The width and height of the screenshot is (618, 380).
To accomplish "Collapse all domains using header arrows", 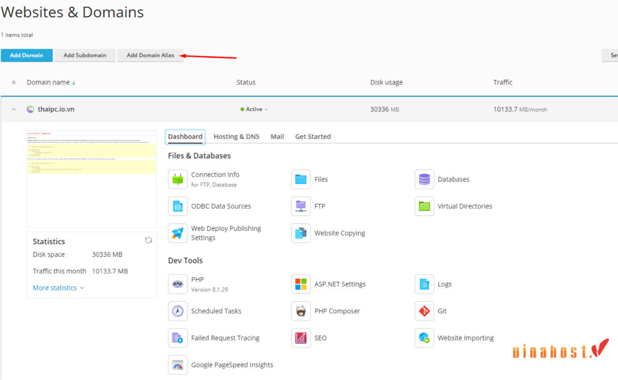I will tap(14, 82).
